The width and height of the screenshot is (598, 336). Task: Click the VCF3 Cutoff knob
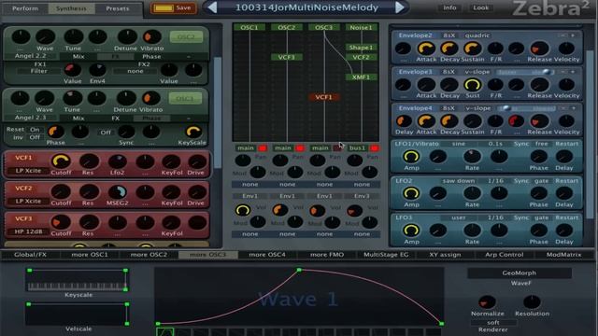tap(61, 222)
